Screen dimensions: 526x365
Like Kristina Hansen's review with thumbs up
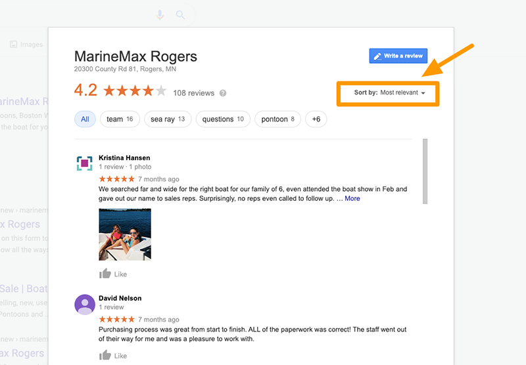(x=105, y=274)
